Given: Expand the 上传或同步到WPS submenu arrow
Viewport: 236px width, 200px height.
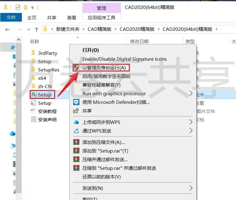Looking at the screenshot, I should [x=191, y=122].
